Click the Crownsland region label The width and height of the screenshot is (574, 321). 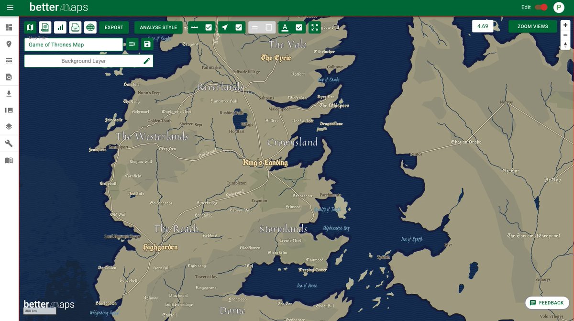(292, 142)
